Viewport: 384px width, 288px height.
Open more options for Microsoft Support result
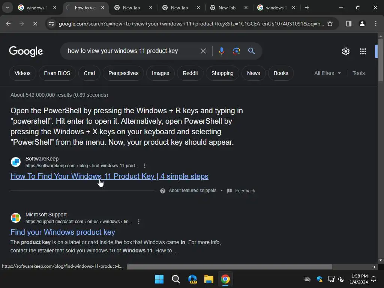(139, 222)
